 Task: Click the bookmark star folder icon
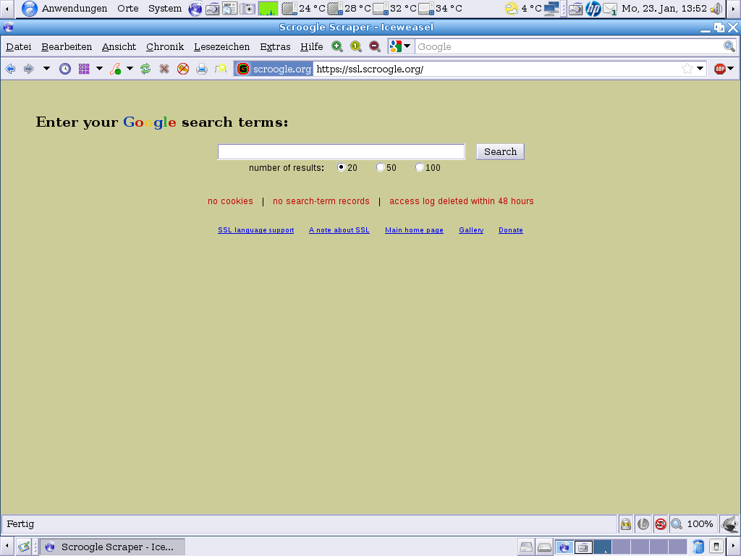click(x=221, y=69)
